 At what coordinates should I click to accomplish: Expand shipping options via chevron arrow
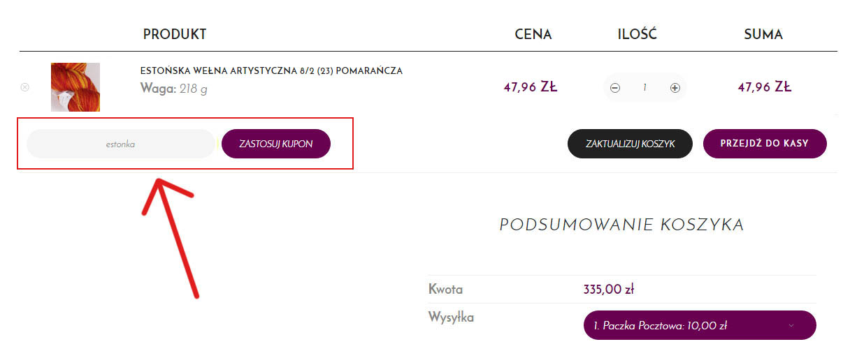click(791, 326)
